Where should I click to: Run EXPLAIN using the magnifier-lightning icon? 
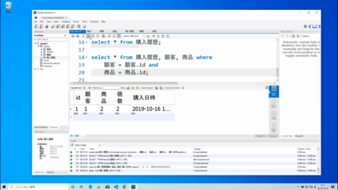(x=93, y=36)
